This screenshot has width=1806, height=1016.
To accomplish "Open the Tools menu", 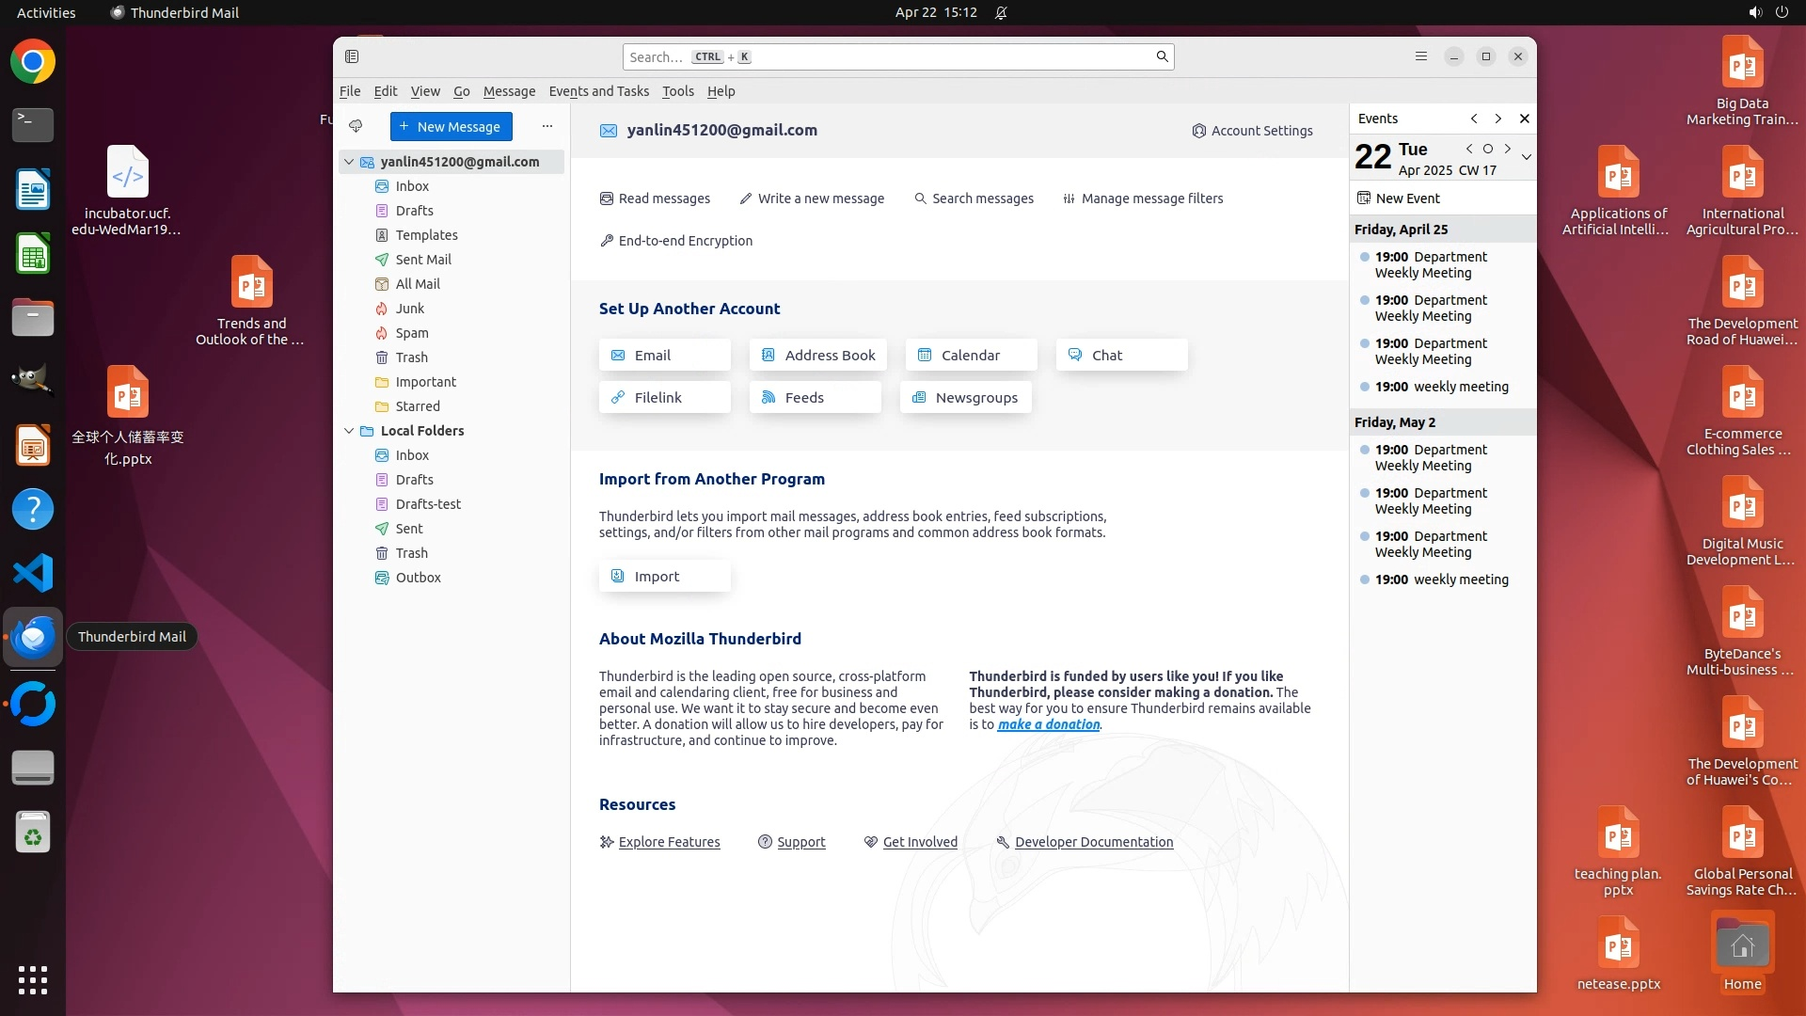I will 677,91.
